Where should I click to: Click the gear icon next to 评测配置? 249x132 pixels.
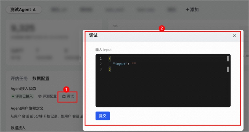tap(40, 96)
